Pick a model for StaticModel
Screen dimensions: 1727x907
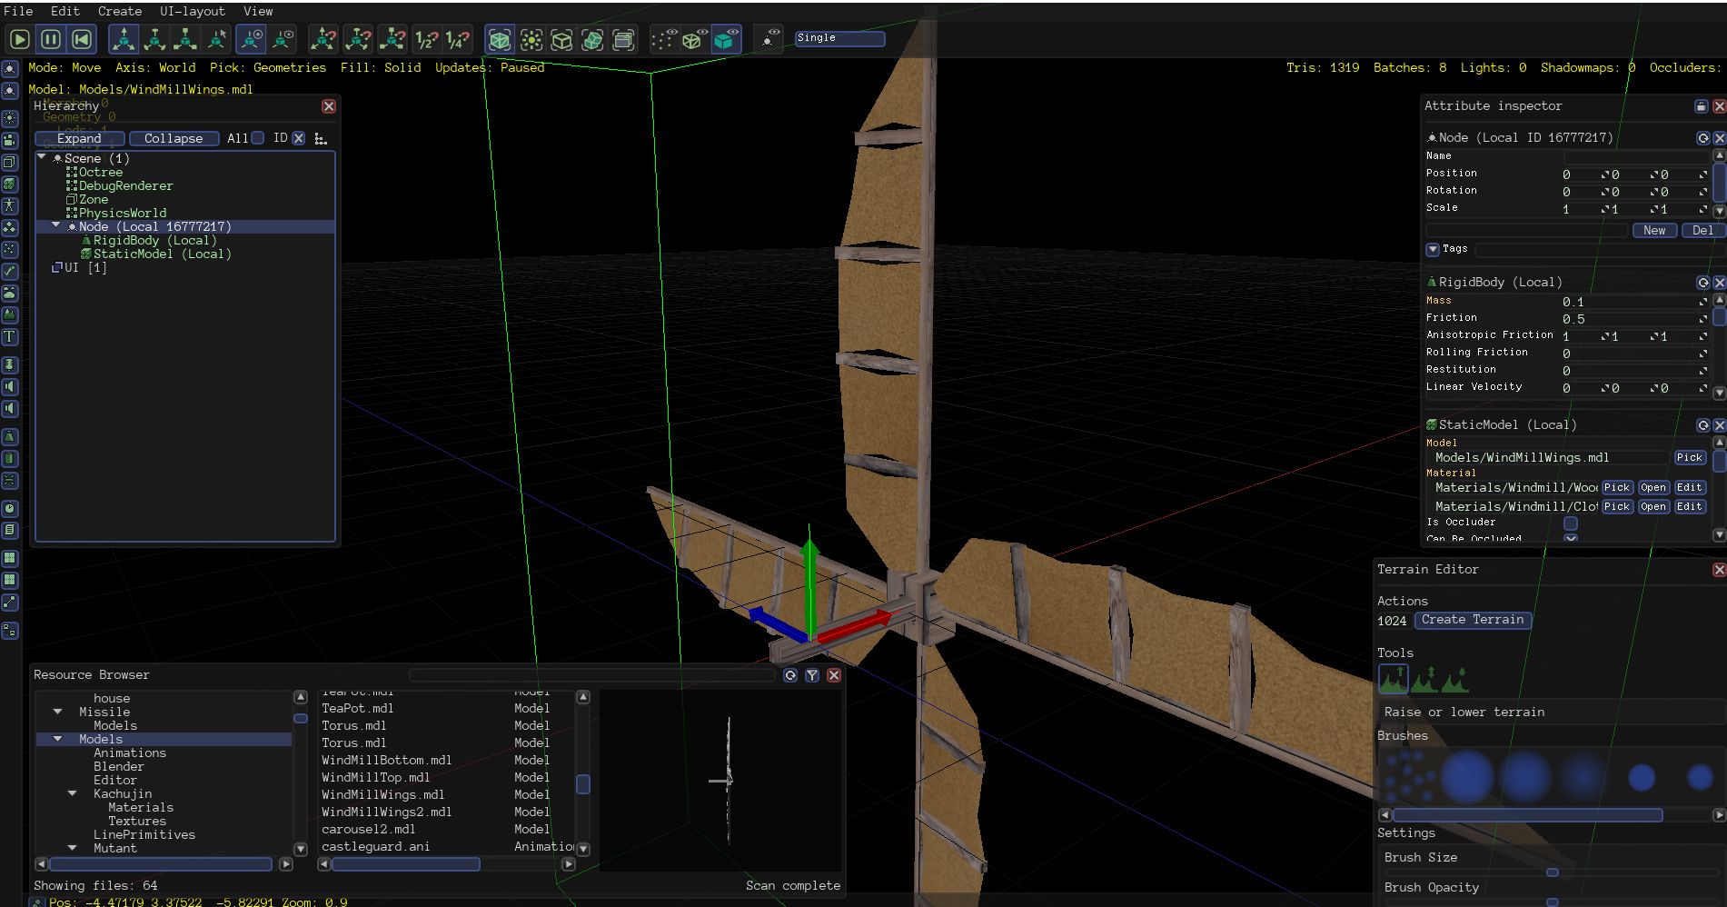[x=1690, y=458]
